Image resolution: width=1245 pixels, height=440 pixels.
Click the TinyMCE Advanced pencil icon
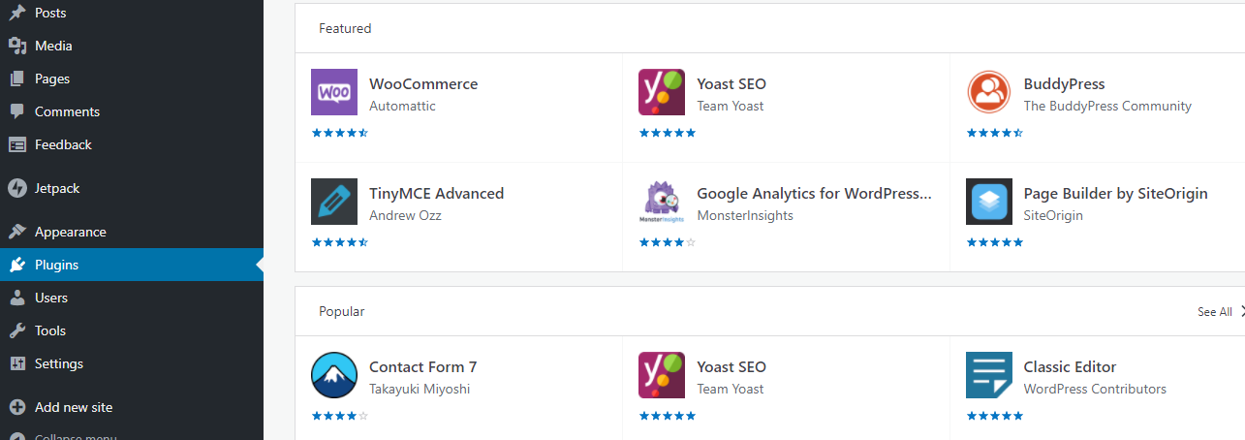click(x=334, y=202)
